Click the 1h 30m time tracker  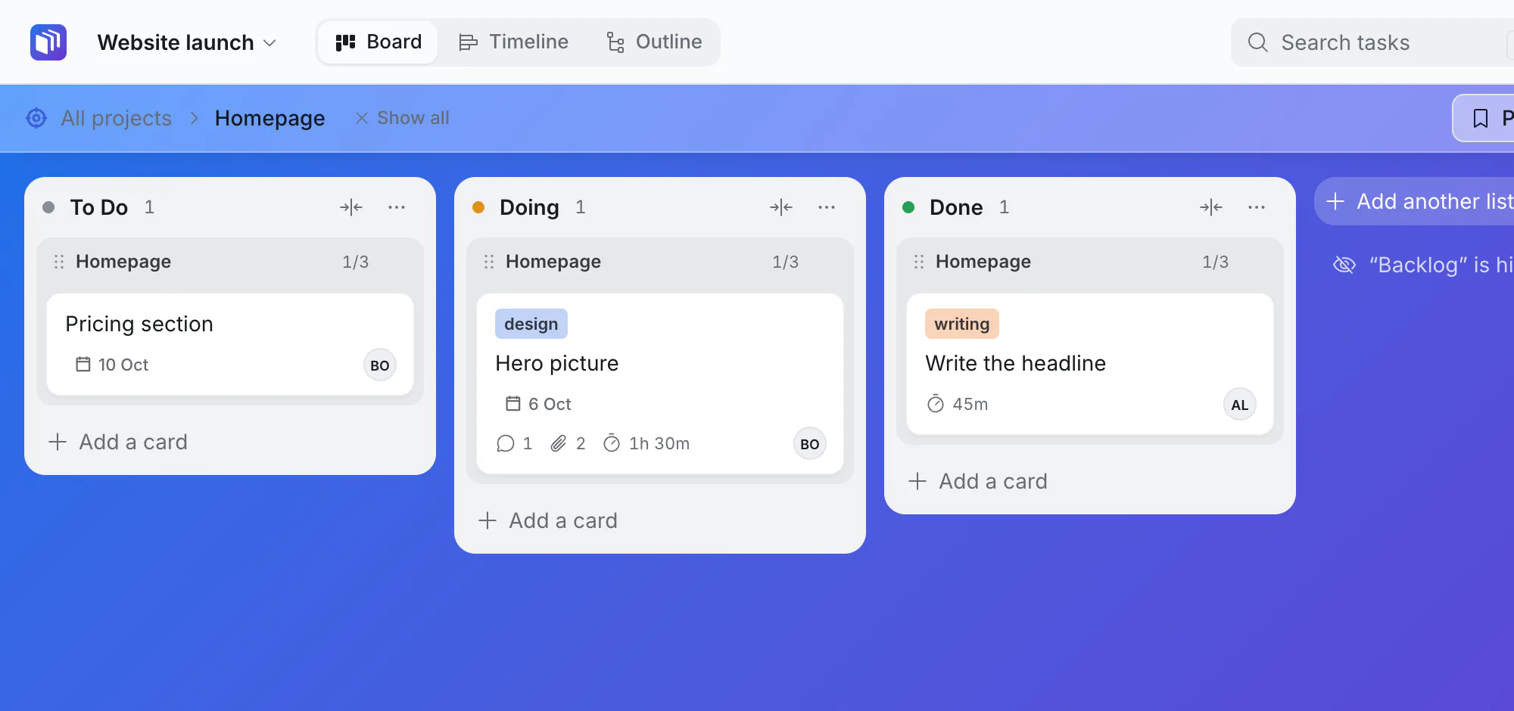pos(646,443)
